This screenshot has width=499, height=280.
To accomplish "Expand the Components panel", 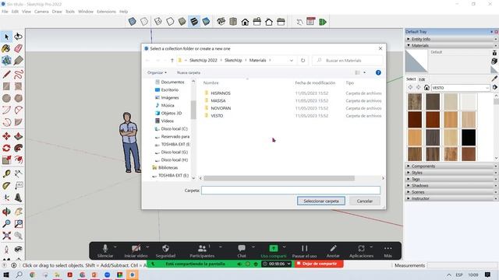I will click(x=451, y=166).
